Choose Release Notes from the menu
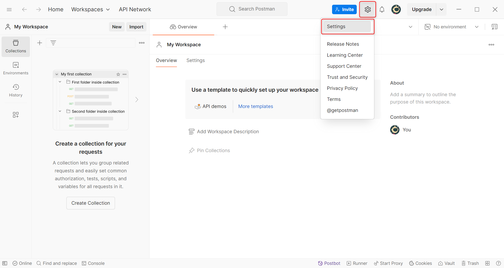This screenshot has width=504, height=268. (343, 44)
